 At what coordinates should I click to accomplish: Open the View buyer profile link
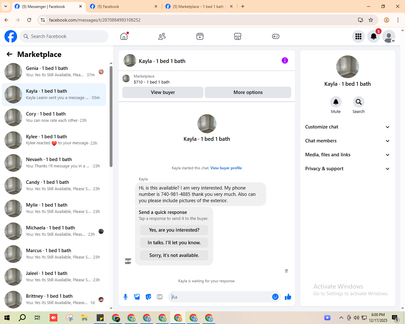tap(226, 168)
